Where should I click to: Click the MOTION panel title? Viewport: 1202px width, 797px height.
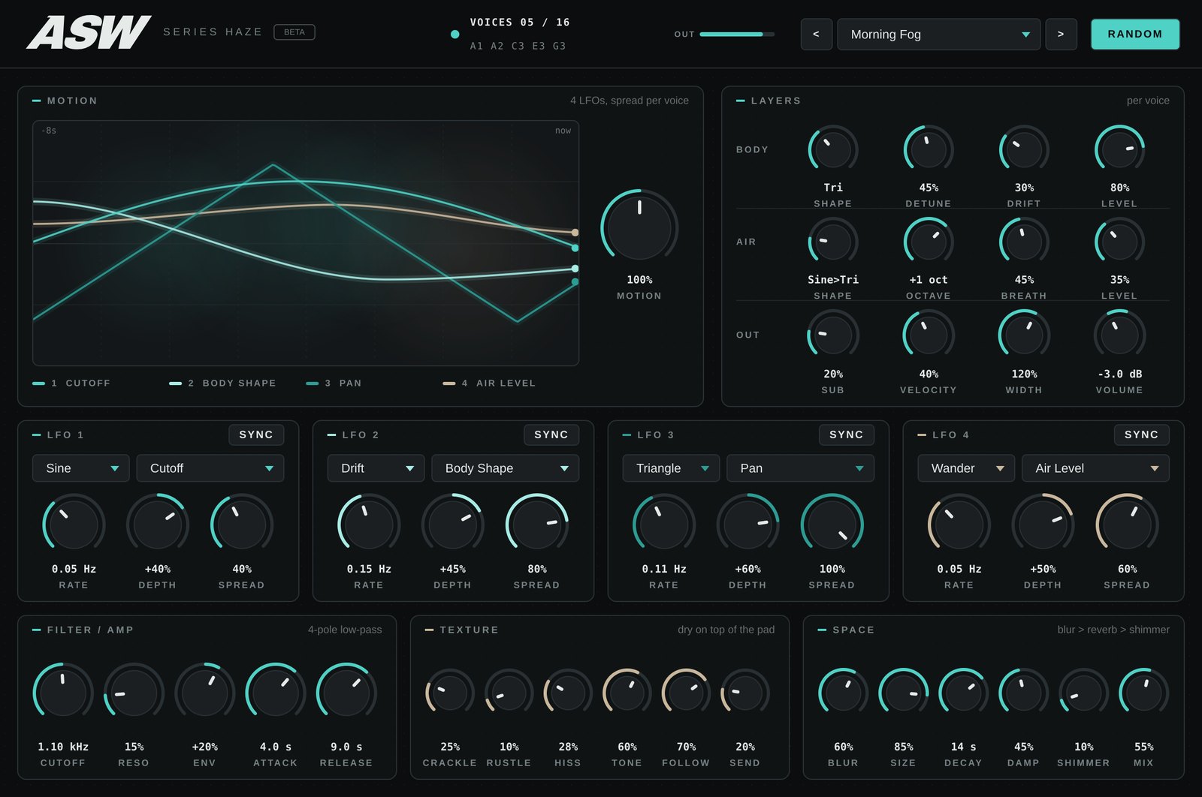pos(72,101)
